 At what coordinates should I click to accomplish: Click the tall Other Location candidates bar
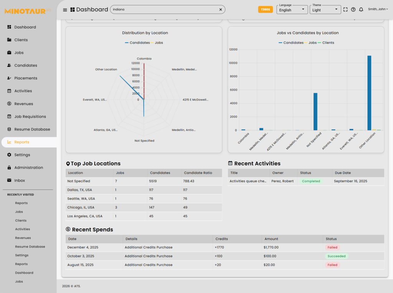(x=369, y=93)
